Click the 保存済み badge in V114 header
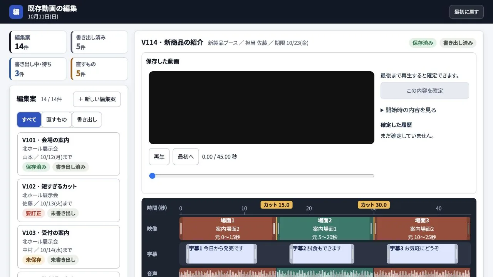Viewport: 493px width, 277px height. (x=423, y=43)
